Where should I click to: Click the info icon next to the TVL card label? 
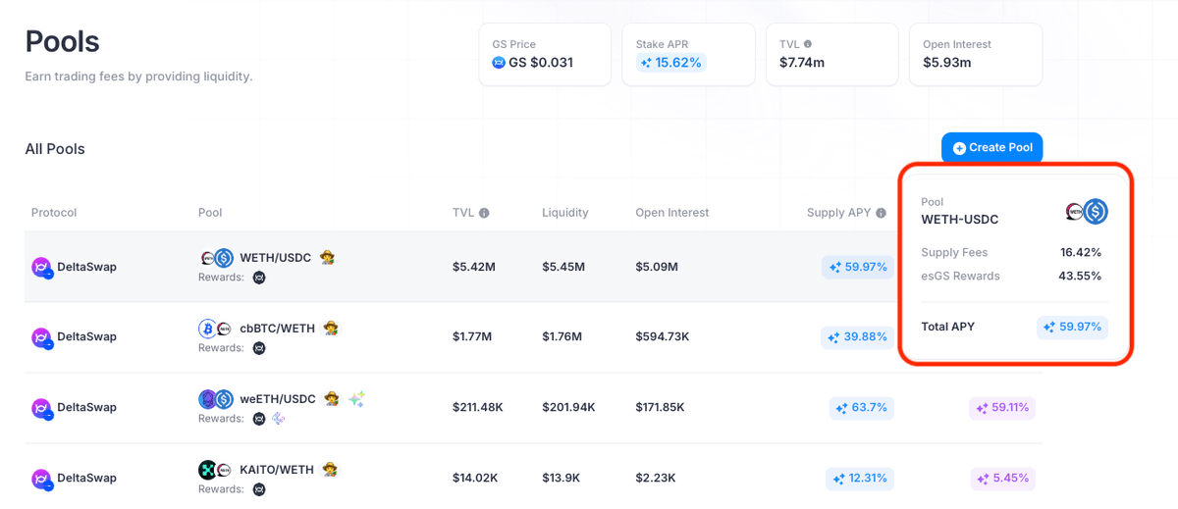(x=808, y=44)
